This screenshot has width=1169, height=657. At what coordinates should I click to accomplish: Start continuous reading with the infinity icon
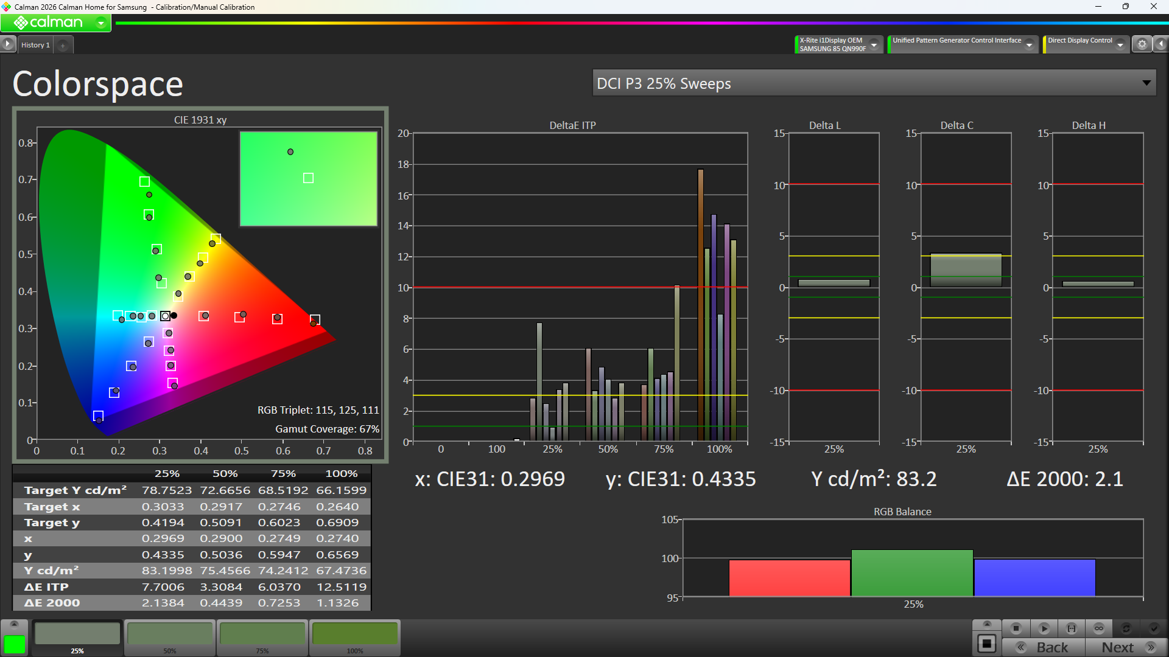[1099, 628]
